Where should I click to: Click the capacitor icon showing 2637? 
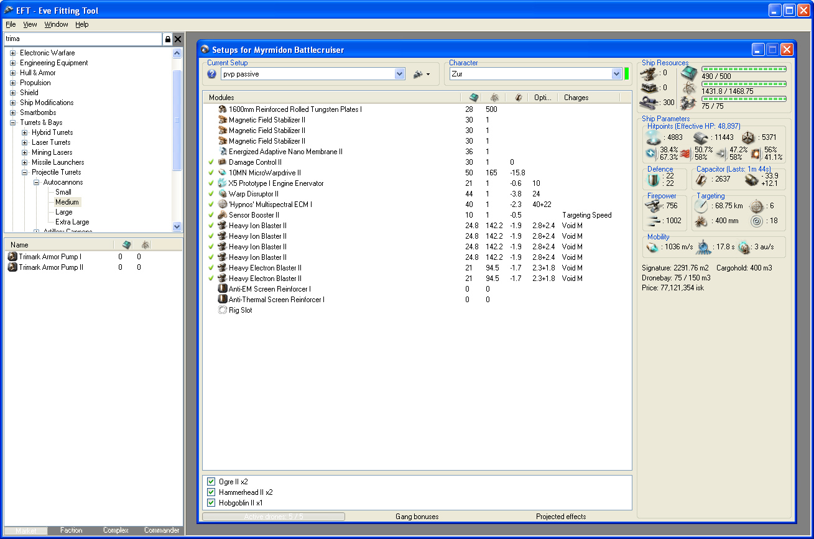point(700,179)
